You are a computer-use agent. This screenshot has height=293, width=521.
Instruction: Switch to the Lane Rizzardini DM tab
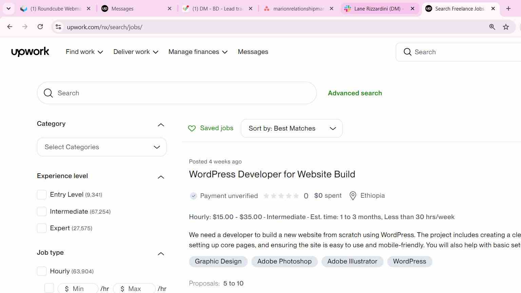(x=379, y=8)
